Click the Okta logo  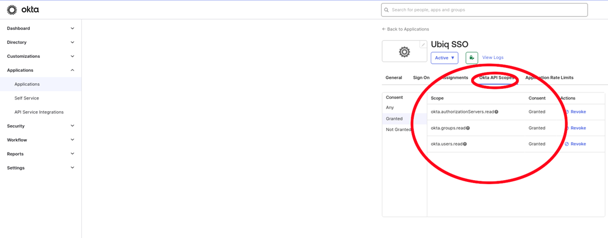(23, 10)
